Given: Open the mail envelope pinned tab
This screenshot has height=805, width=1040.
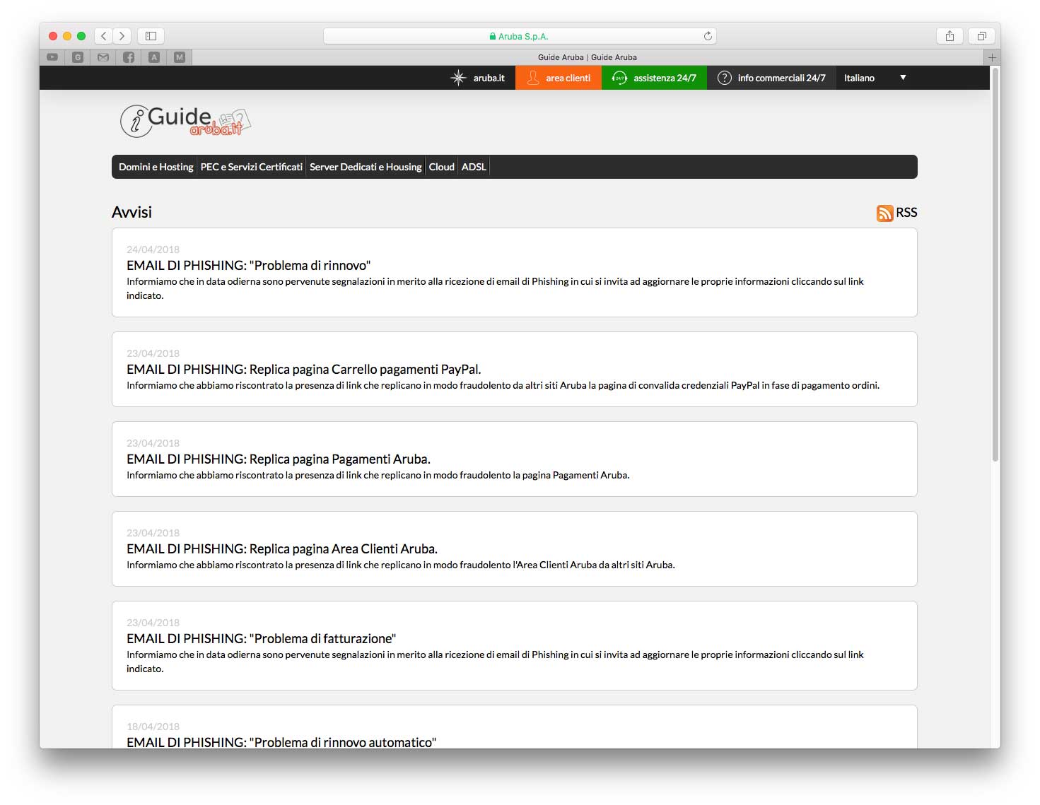Looking at the screenshot, I should click(x=103, y=57).
